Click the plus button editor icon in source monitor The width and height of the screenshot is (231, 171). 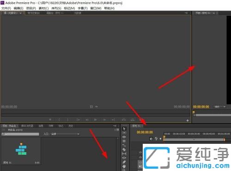pos(188,120)
